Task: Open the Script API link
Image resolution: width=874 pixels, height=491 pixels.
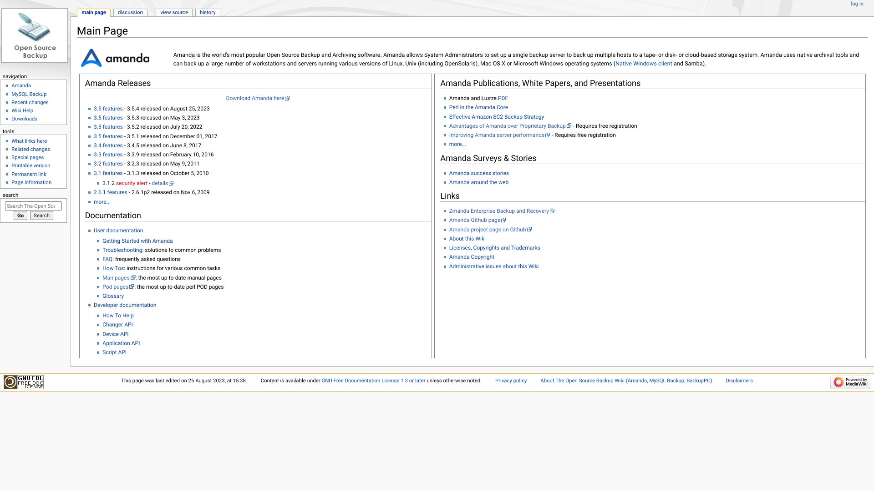Action: 114,353
